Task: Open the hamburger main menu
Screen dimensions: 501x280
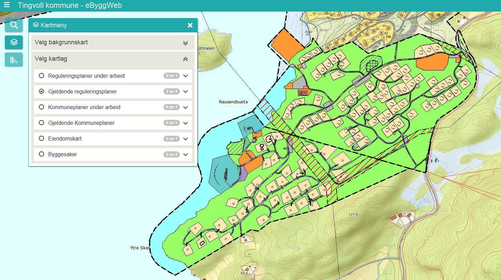Action: click(x=6, y=5)
